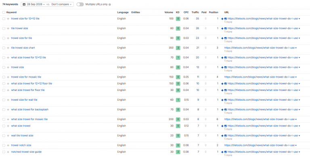Click the plus icon for "what size trowel for floor tile"
Viewport: 310px width, 158px height.
[8, 90]
